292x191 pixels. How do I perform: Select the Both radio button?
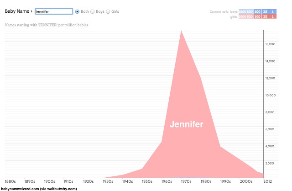77,11
